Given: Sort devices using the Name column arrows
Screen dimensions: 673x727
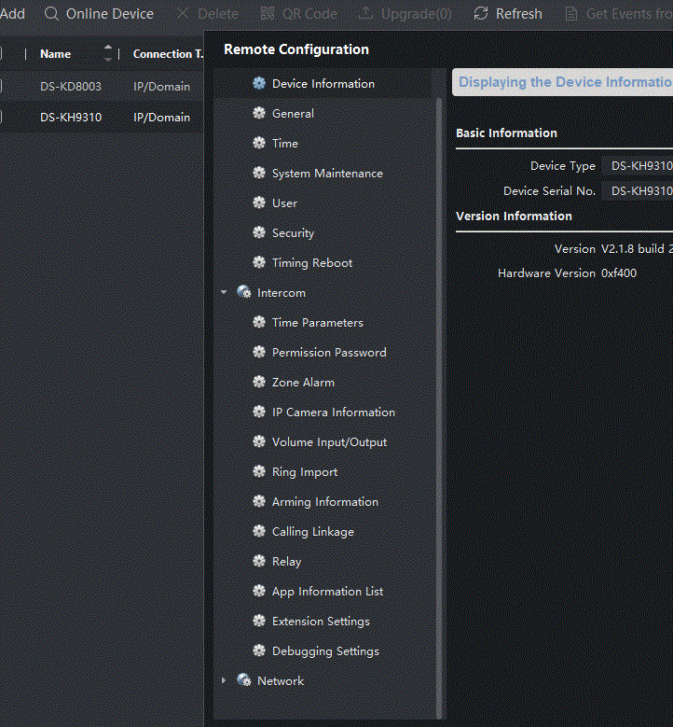Looking at the screenshot, I should 108,54.
